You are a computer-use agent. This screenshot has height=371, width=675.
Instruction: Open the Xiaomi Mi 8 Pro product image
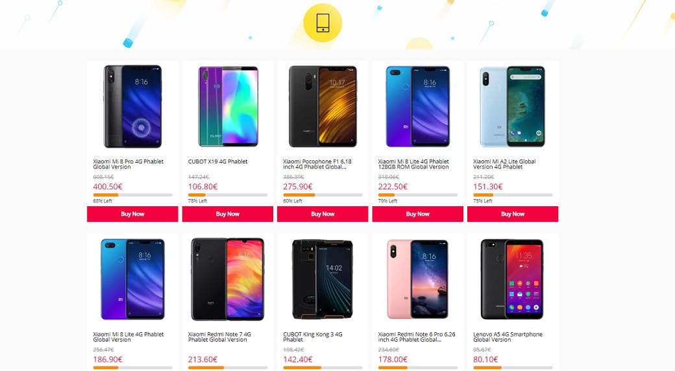[x=132, y=106]
